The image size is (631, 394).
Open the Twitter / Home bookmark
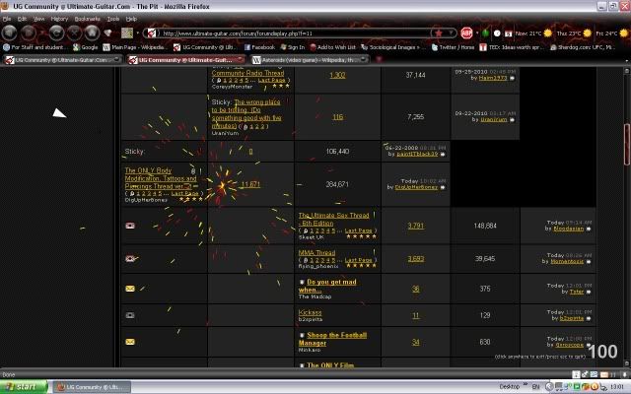[454, 47]
